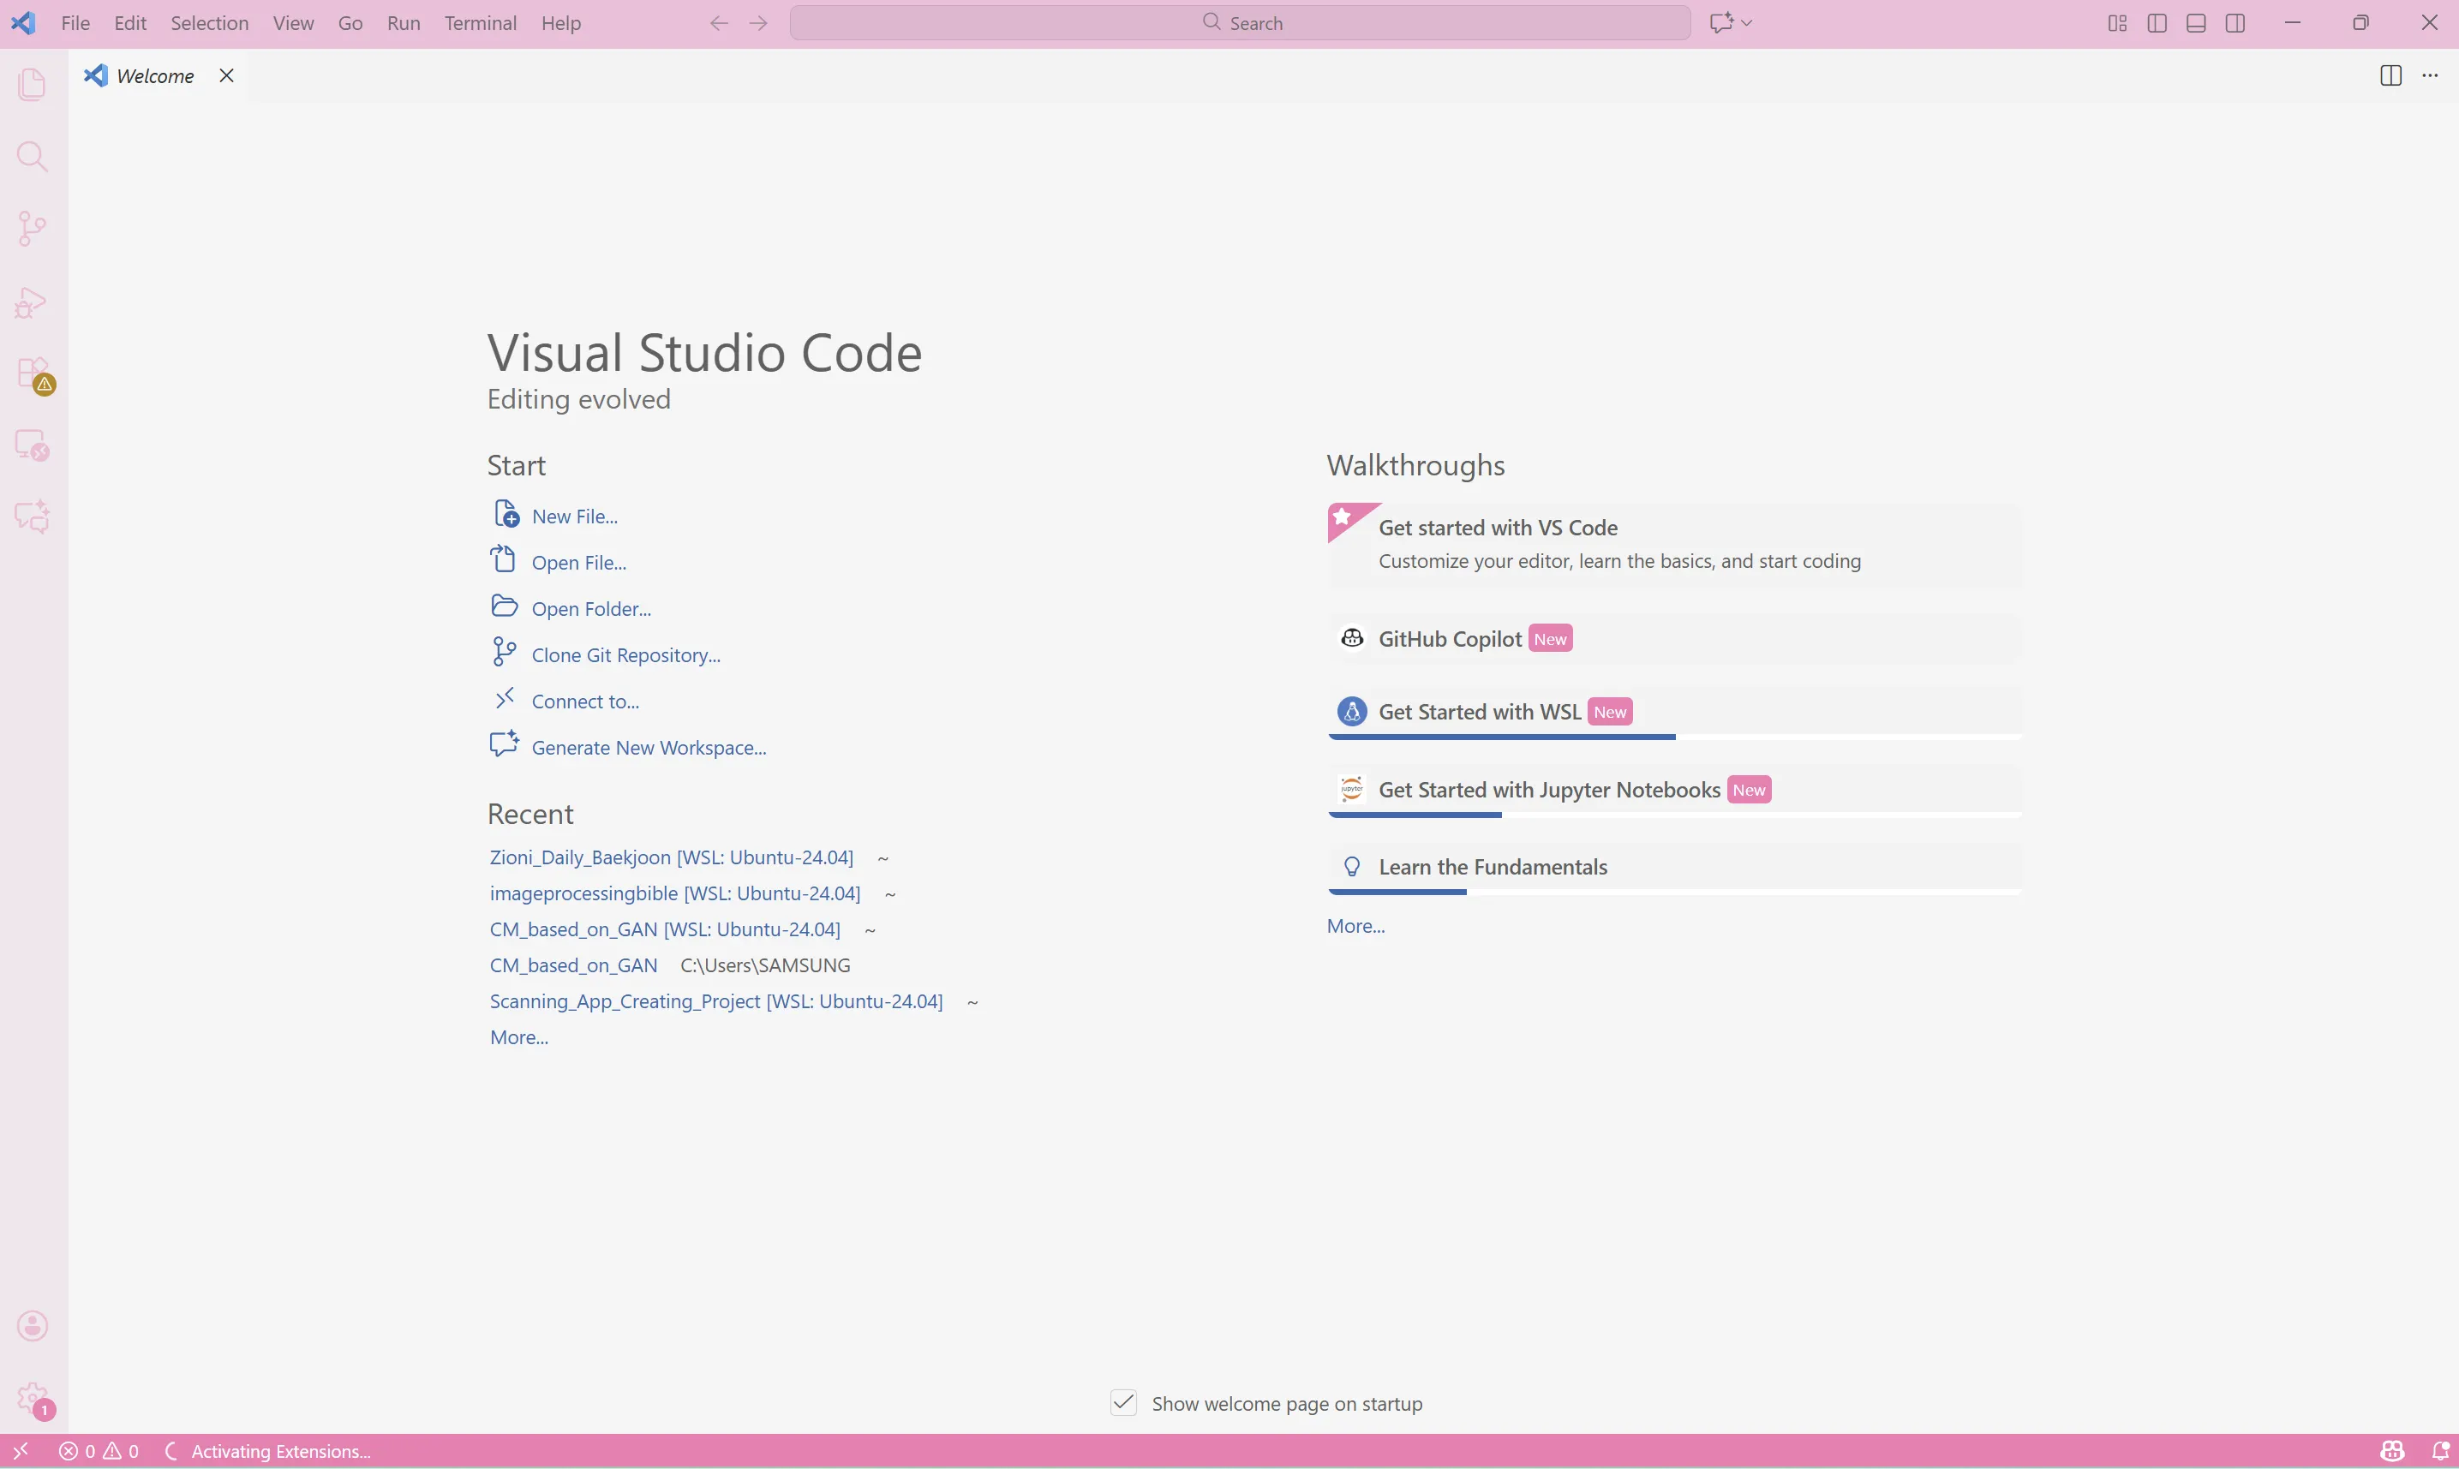Open the Selection menu
The height and width of the screenshot is (1469, 2459).
(209, 23)
